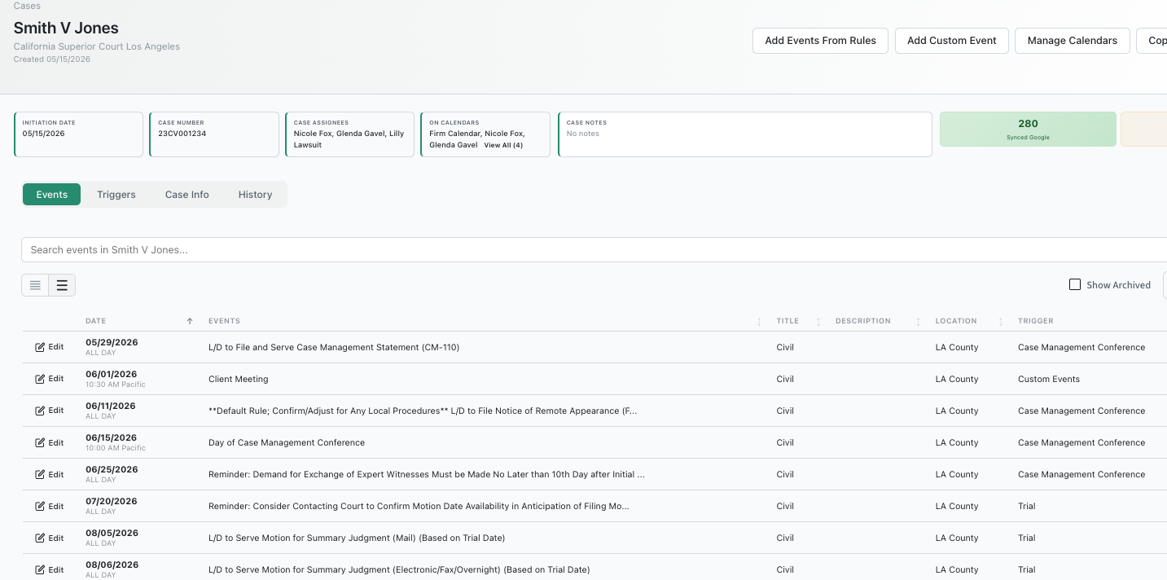Click L/D to File and Serve Case Management Statement text
This screenshot has height=580, width=1167.
[334, 347]
